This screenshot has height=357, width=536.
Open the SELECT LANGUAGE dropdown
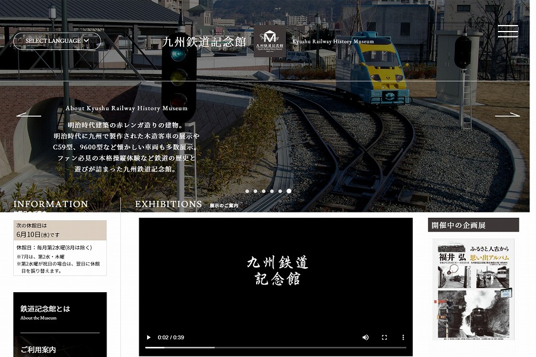(x=57, y=41)
